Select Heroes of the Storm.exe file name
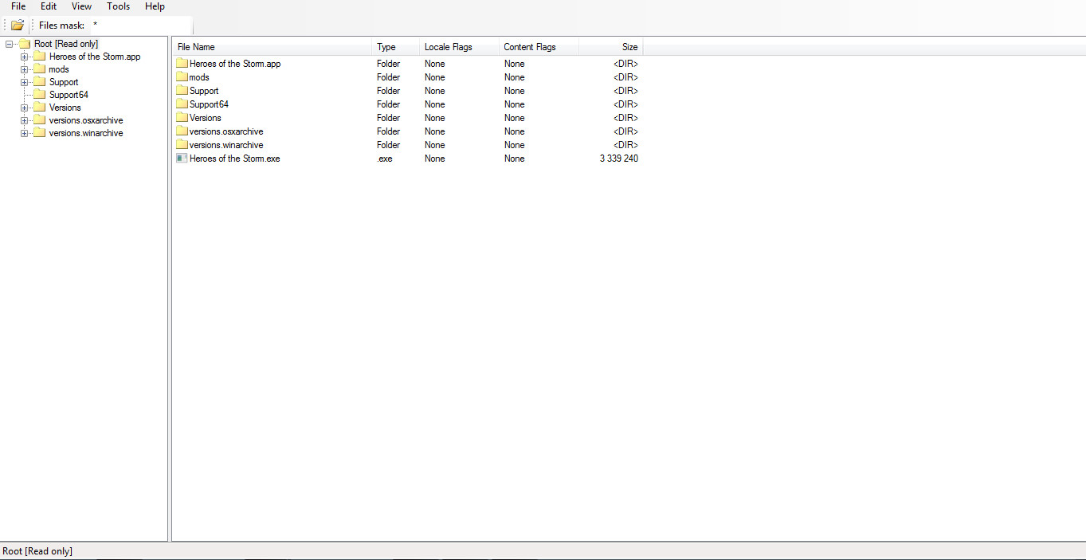The width and height of the screenshot is (1086, 560). [235, 159]
